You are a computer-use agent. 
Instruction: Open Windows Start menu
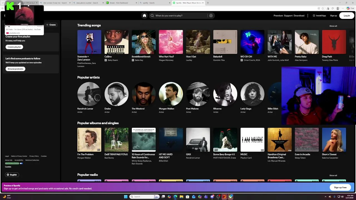pos(126,197)
